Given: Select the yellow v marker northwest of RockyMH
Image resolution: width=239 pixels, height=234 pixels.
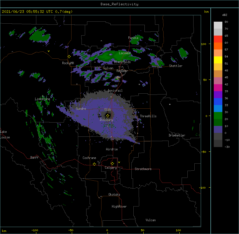Looking at the screenshot, I should click(49, 51).
